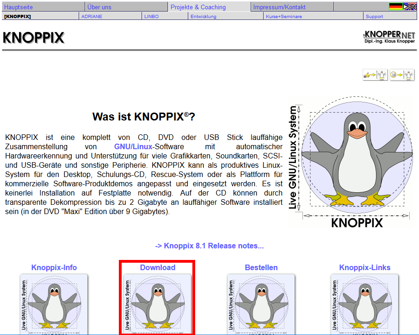Click the large KNOPPIX header title logo
Image resolution: width=419 pixels, height=335 pixels.
tap(34, 38)
